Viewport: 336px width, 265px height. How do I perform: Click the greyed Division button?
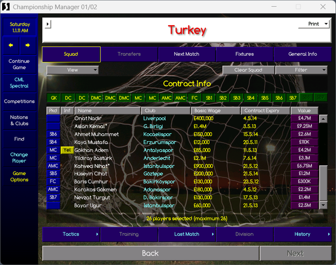pos(245,234)
